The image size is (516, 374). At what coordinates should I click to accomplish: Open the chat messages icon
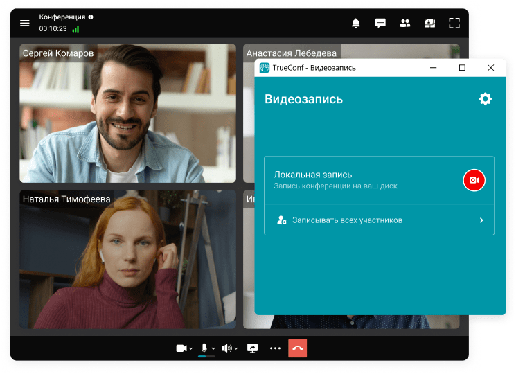point(380,23)
